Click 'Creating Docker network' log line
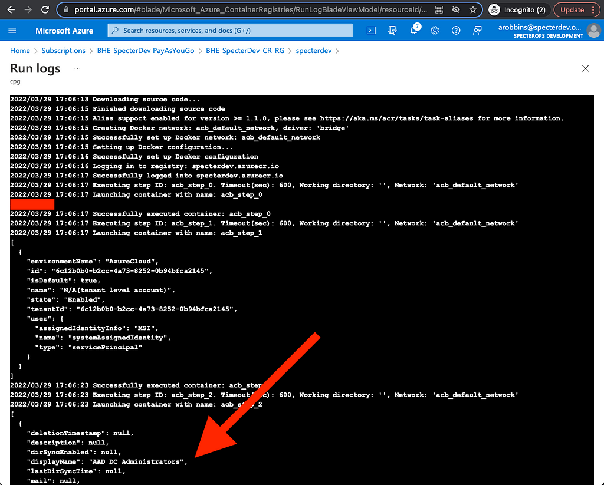 coord(179,128)
